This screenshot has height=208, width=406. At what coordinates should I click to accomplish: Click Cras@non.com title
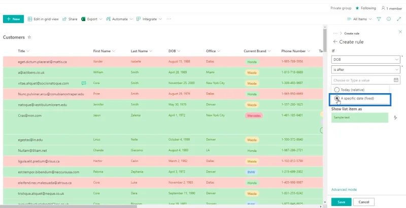click(30, 115)
